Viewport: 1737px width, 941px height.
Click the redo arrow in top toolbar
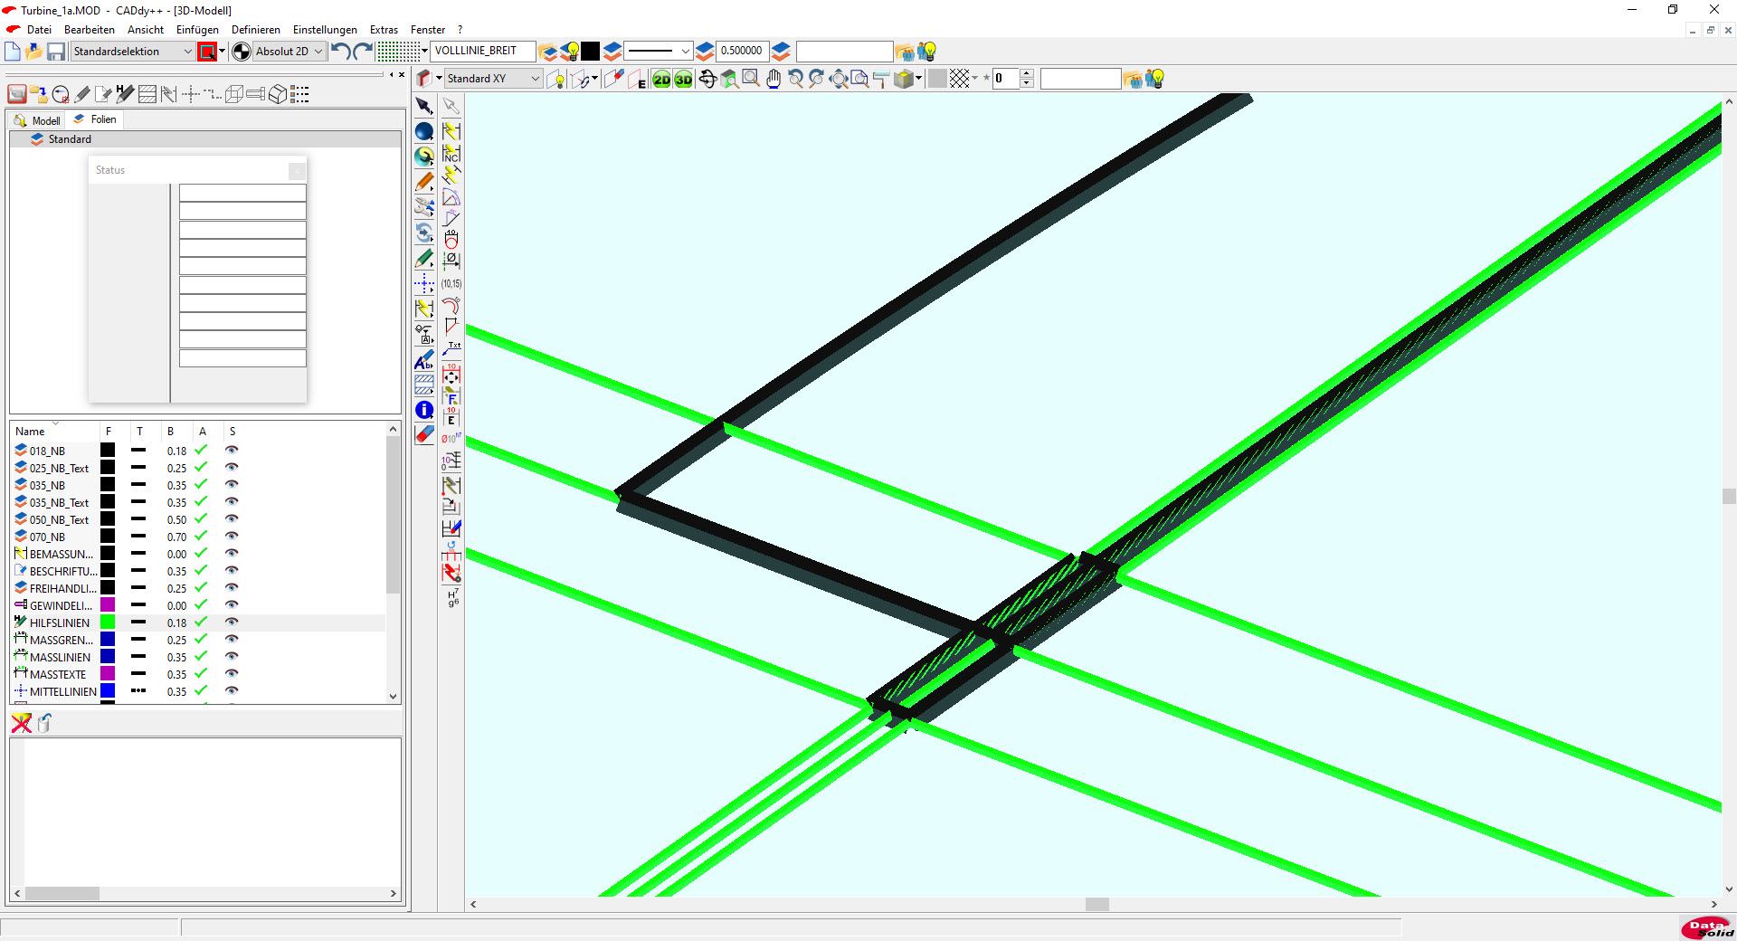(363, 52)
